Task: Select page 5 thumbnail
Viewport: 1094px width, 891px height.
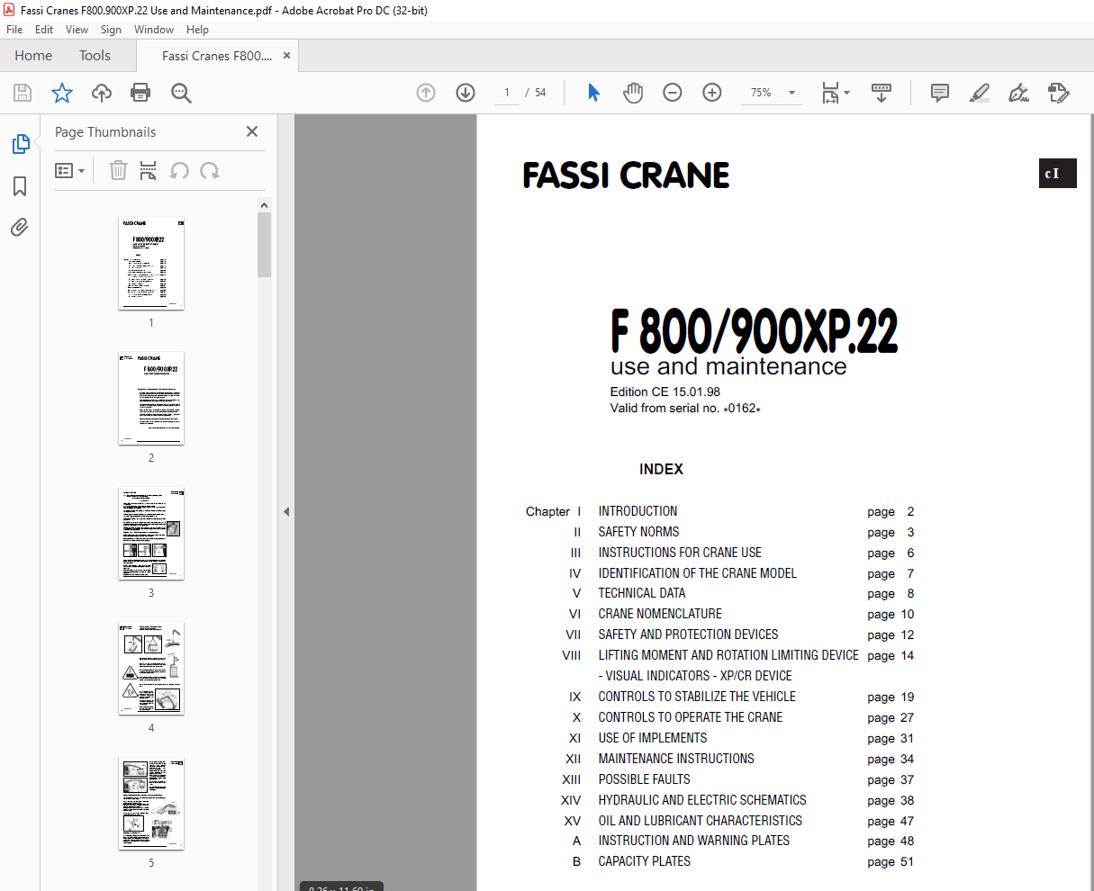Action: [x=151, y=804]
